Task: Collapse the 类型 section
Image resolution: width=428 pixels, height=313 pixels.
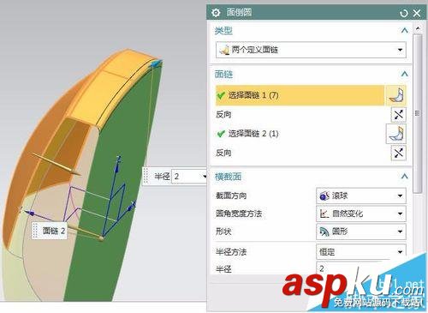Action: 404,30
